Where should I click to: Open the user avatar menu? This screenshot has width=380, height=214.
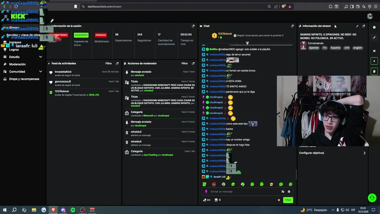click(370, 16)
